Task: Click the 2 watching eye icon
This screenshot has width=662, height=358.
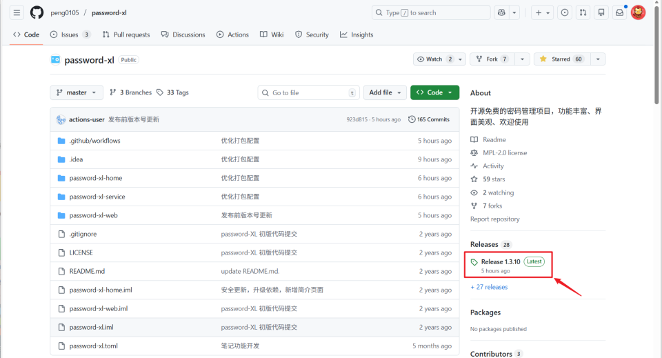Action: click(474, 192)
